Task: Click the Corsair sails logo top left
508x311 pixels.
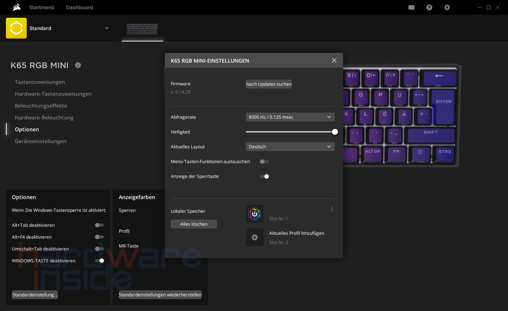Action: [x=16, y=7]
